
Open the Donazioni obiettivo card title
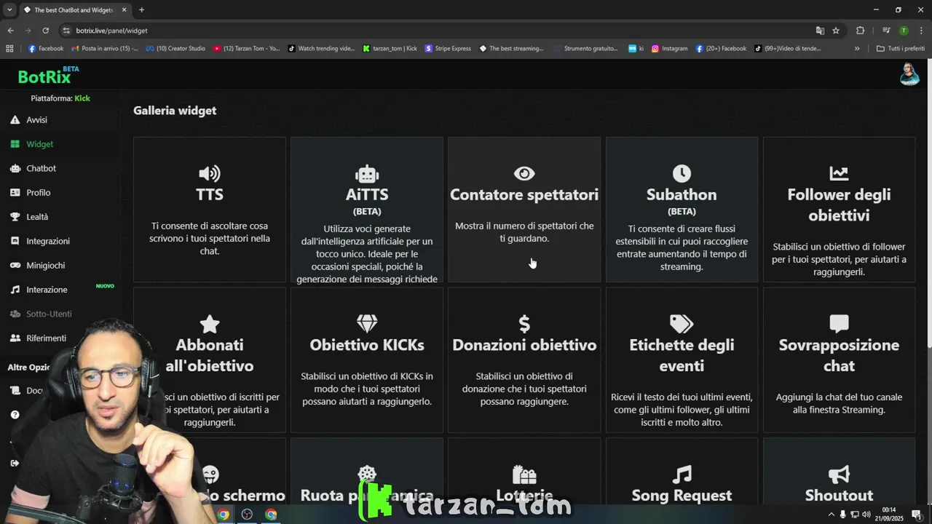point(524,345)
